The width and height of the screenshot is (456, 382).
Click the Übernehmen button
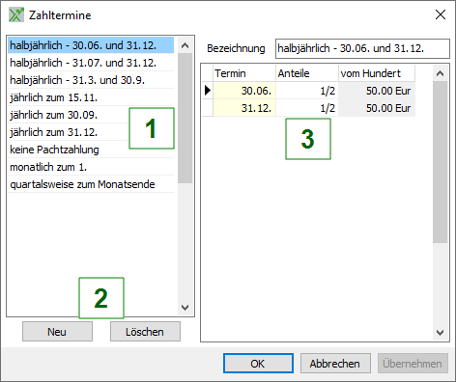(413, 364)
